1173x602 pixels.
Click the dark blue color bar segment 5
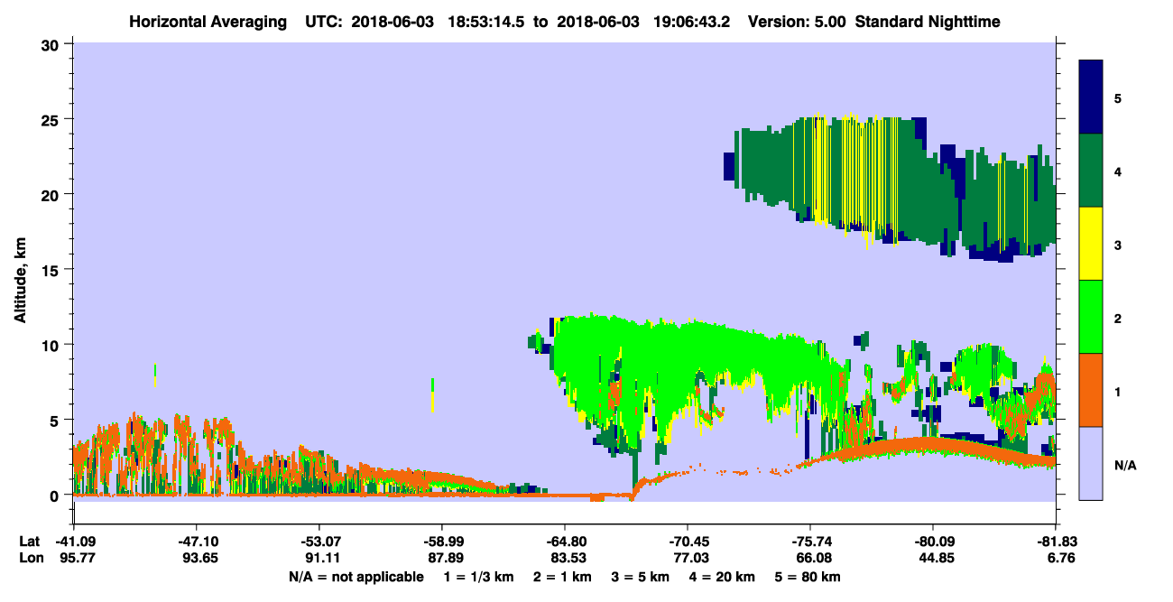[1091, 97]
